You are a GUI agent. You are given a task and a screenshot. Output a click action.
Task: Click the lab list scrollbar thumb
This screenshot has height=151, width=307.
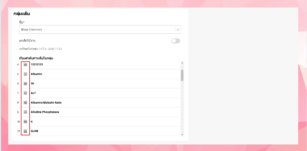click(182, 75)
